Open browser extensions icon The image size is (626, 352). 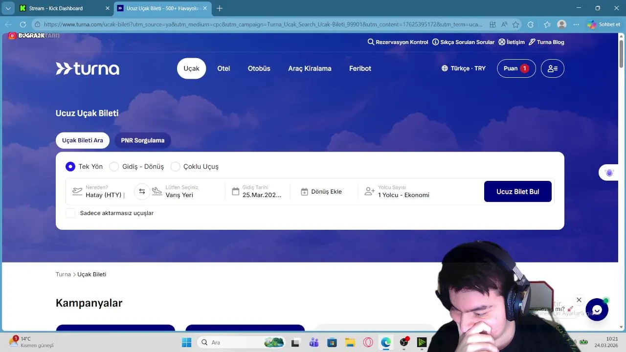click(x=531, y=24)
